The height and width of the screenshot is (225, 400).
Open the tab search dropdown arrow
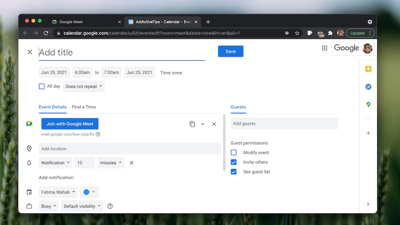(370, 22)
